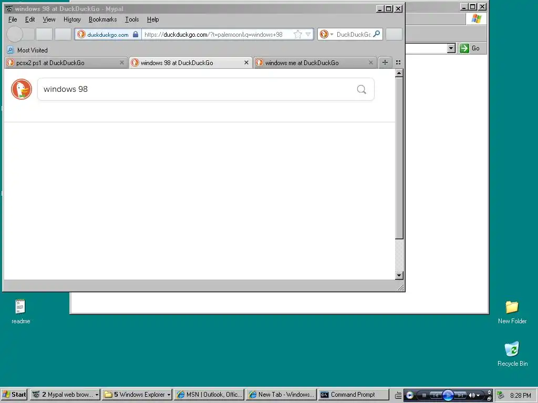Viewport: 538px width, 403px height.
Task: Click the resize grip at Mypal's corner
Action: pos(400,287)
